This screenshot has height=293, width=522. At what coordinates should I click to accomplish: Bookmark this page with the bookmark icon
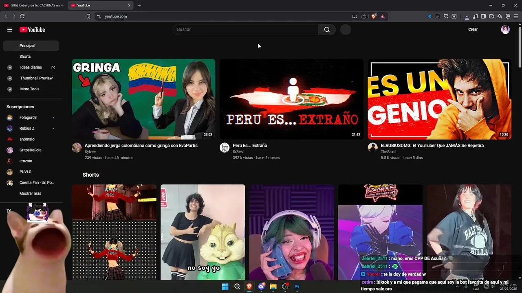(88, 16)
